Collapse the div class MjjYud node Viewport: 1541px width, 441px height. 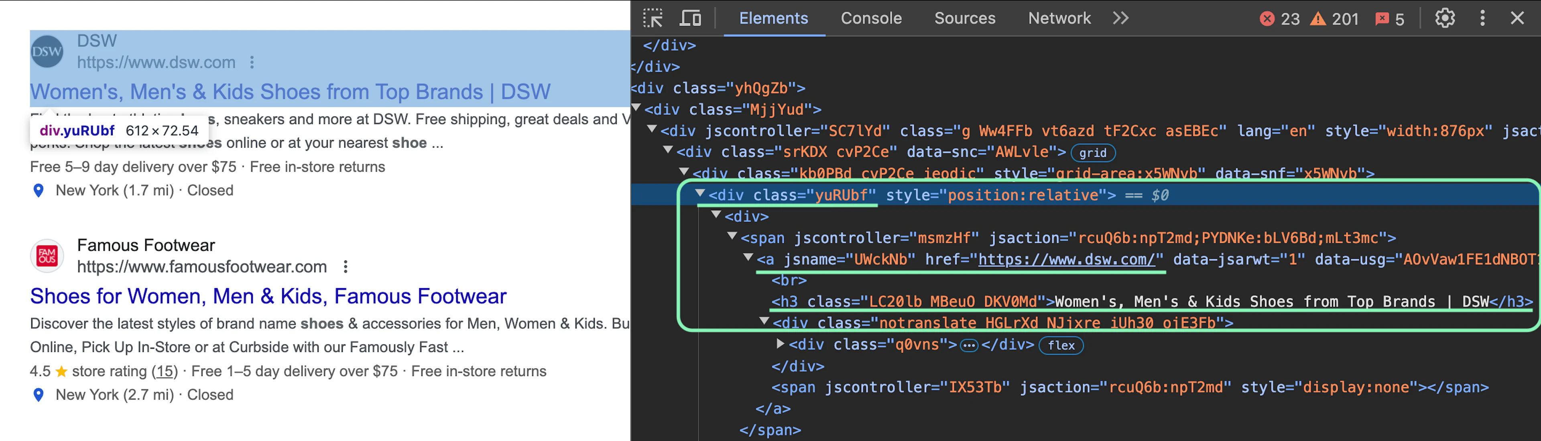636,108
